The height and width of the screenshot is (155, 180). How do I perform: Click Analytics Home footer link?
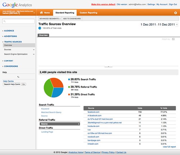click(76, 152)
